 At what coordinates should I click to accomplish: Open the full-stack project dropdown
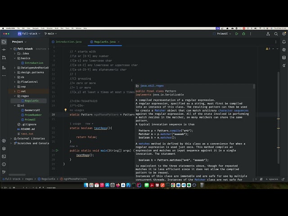coord(29,34)
